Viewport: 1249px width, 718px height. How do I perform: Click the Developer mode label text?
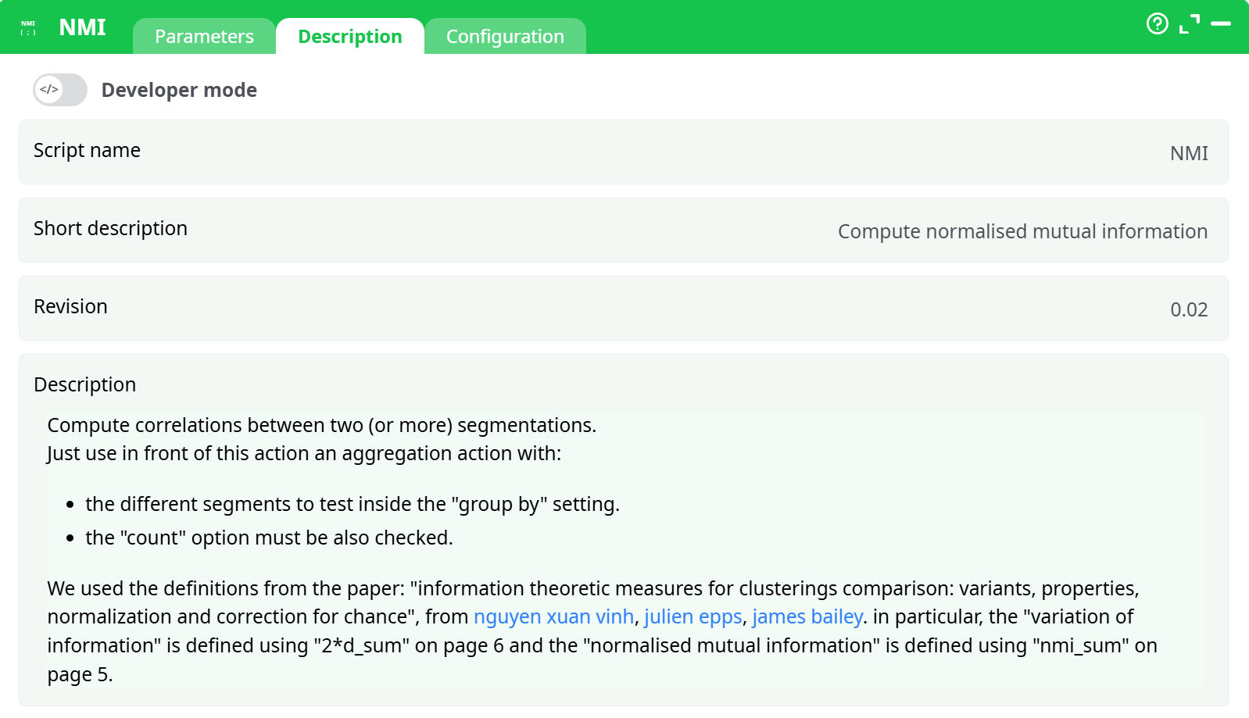coord(179,91)
